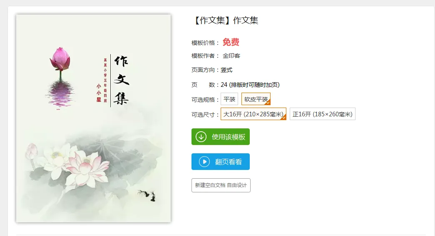
Task: Click the download arrow icon in the green button
Action: pyautogui.click(x=201, y=137)
